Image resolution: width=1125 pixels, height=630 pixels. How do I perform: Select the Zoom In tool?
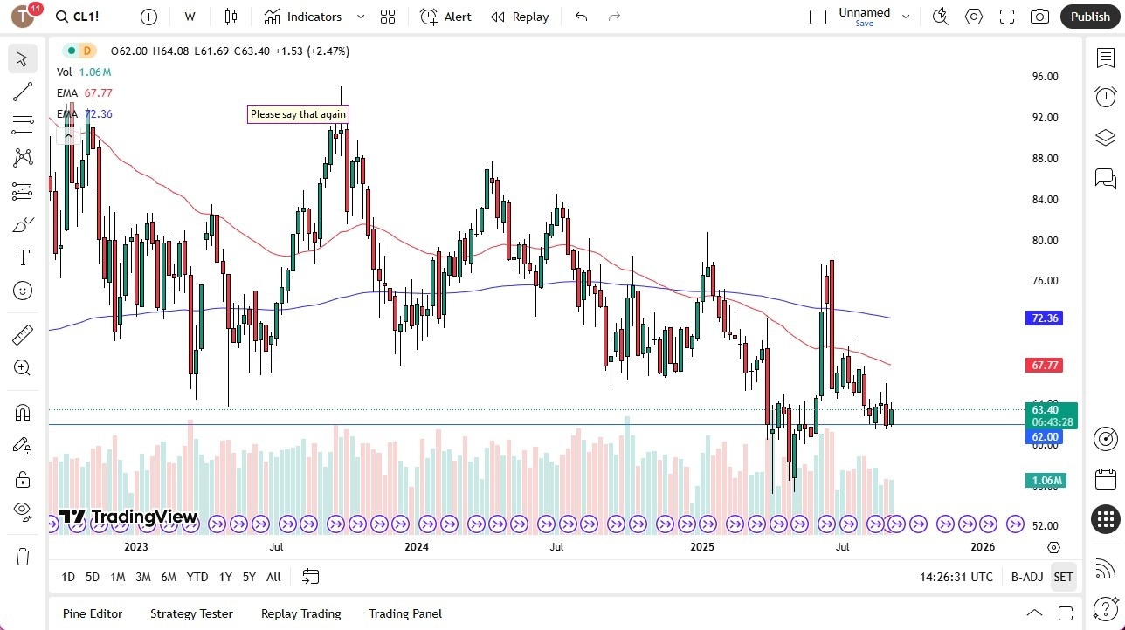(23, 367)
